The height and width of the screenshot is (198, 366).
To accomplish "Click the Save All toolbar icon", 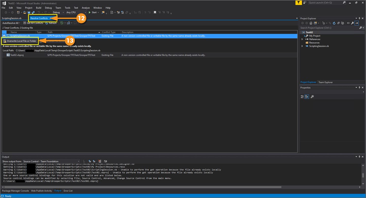I will coord(33,12).
